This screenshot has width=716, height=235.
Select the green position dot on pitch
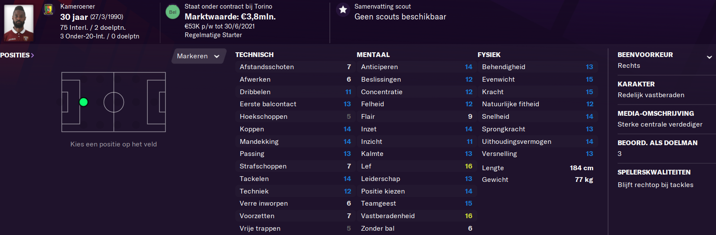pos(84,102)
